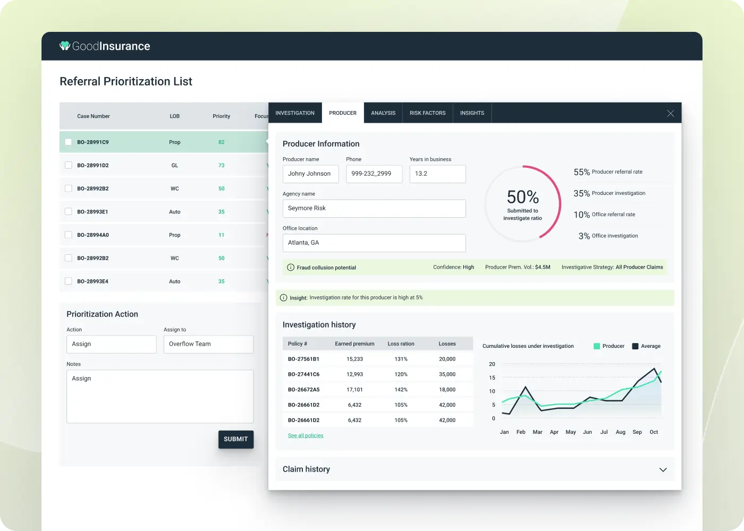744x531 pixels.
Task: Tick the checkbox for case BO-28994A0
Action: (x=68, y=235)
